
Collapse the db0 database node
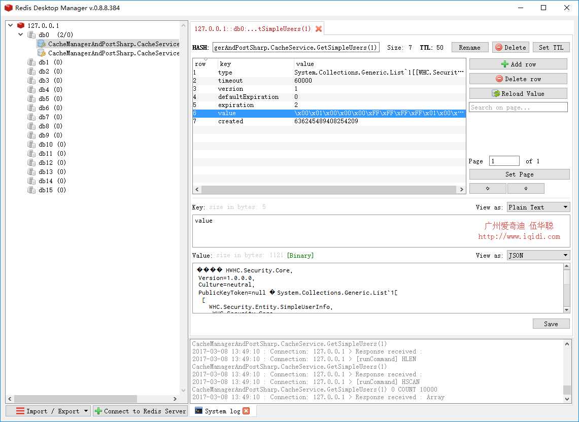coord(21,34)
